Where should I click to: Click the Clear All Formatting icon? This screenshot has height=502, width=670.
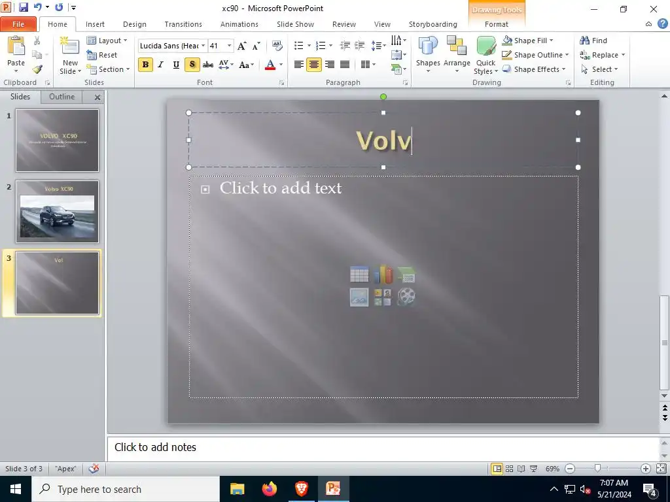point(277,46)
